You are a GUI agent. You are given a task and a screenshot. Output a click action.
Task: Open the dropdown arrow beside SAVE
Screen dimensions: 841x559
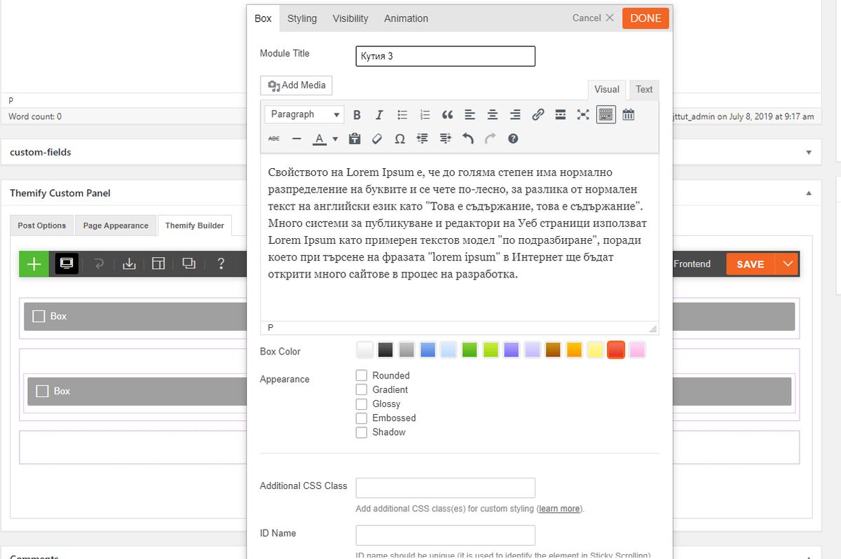[x=788, y=264]
